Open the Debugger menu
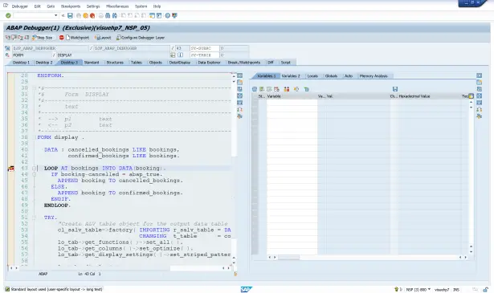494x293 pixels. point(19,6)
